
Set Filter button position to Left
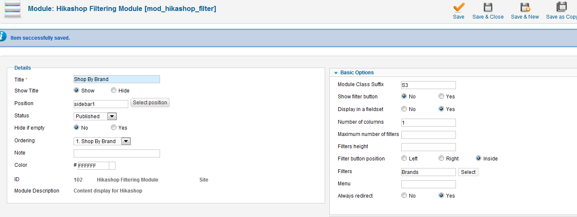click(x=404, y=158)
